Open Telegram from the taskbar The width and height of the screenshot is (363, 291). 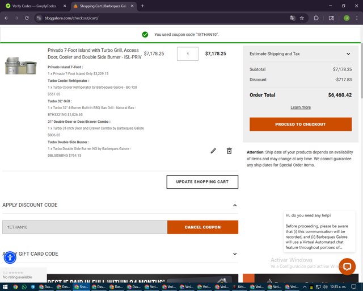[x=33, y=287]
